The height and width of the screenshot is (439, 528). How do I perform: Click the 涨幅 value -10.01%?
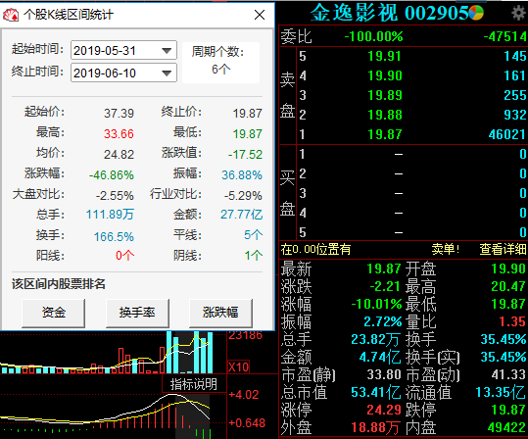(376, 304)
